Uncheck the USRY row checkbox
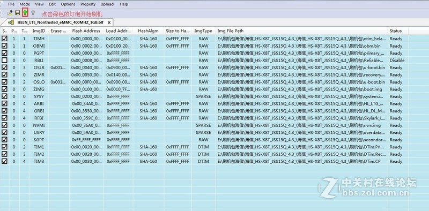Viewport: 429px width, 211px height. point(4,132)
